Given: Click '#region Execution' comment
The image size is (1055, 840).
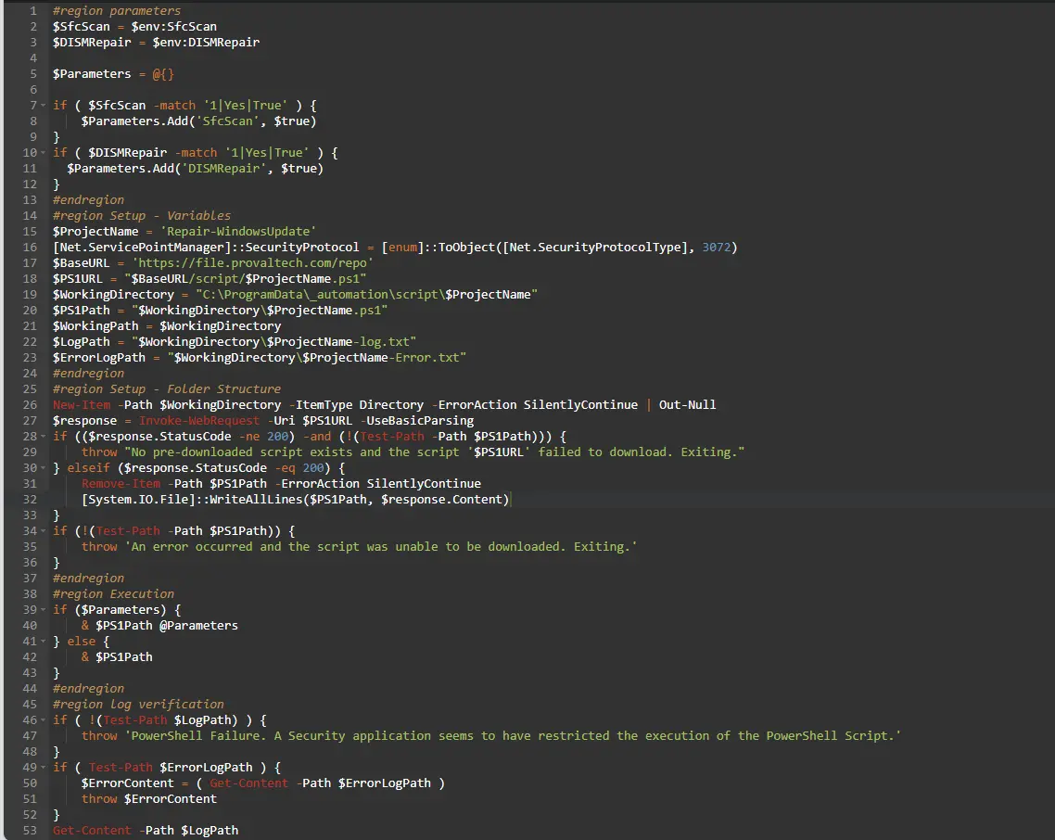Looking at the screenshot, I should click(113, 593).
